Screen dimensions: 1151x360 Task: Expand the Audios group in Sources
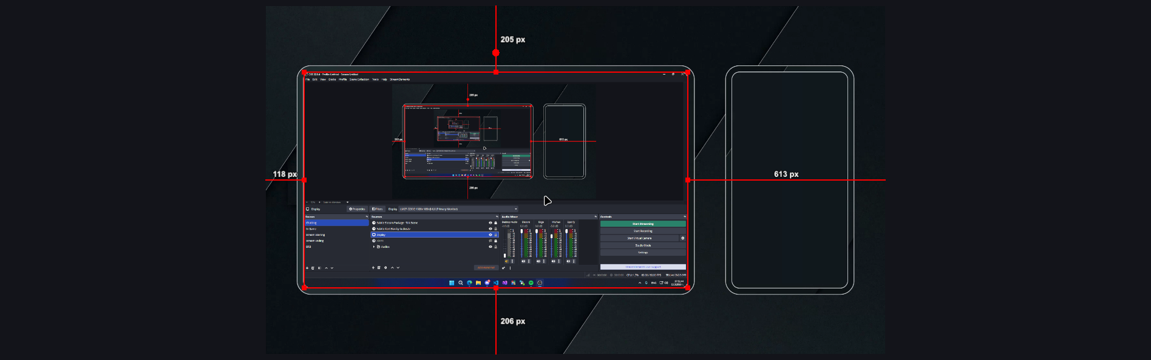click(374, 247)
